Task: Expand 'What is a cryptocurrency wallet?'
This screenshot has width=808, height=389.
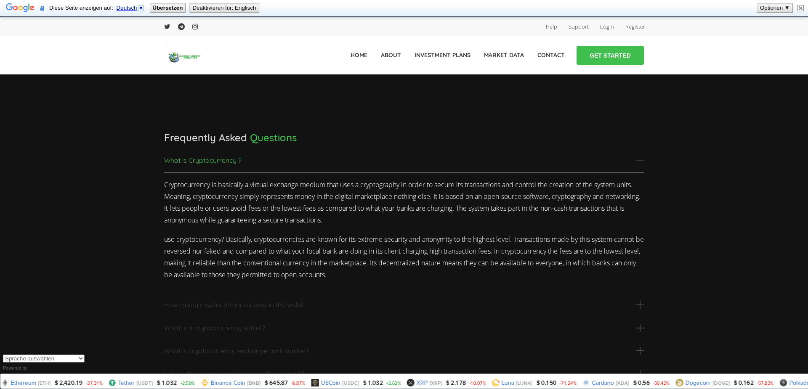Action: click(x=640, y=328)
